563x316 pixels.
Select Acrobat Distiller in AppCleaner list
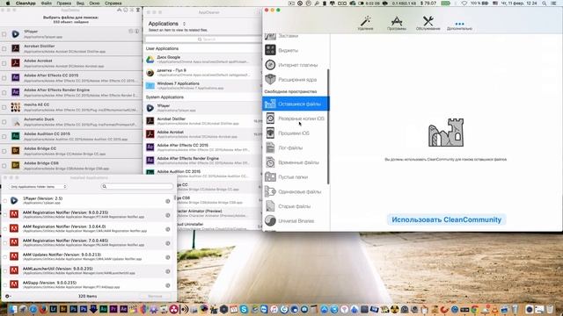203,121
